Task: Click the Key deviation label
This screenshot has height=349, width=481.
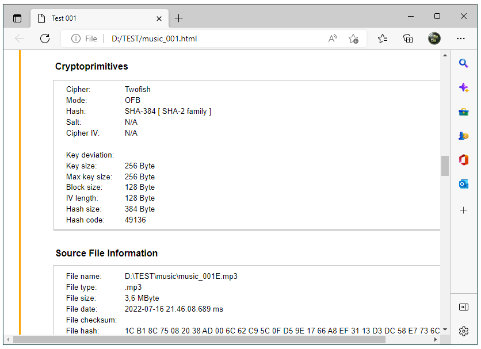Action: pyautogui.click(x=90, y=155)
